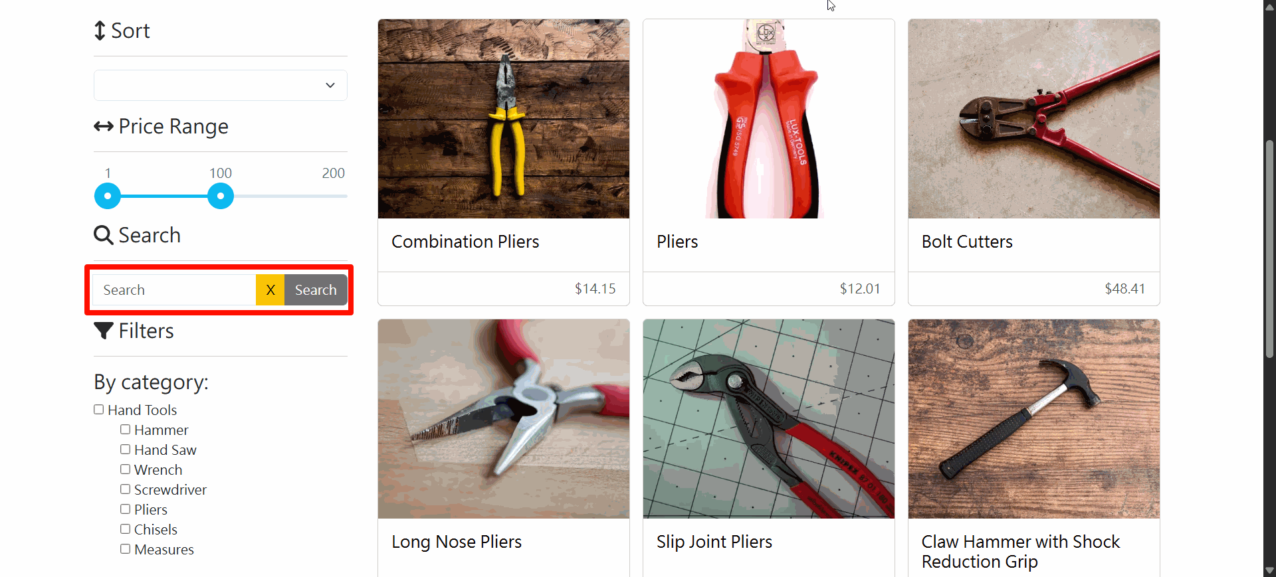Check the Hand Tools category
The image size is (1276, 577).
99,410
